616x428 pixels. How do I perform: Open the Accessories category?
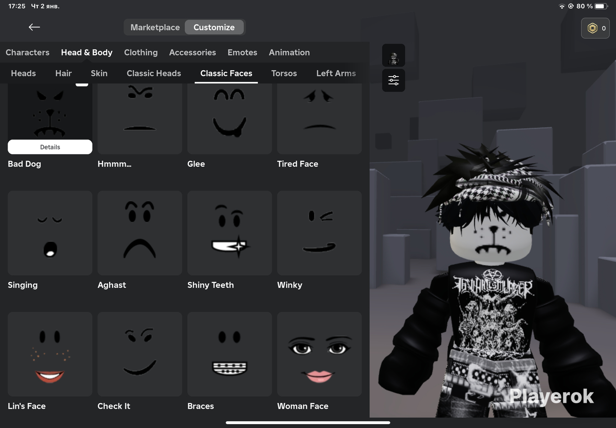point(193,52)
